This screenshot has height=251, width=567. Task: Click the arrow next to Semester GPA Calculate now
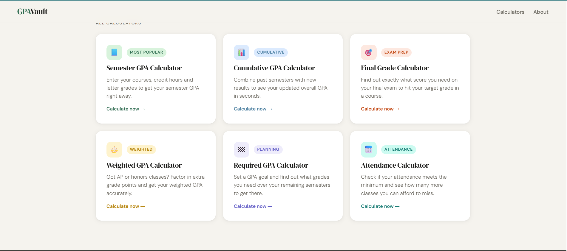coord(143,109)
